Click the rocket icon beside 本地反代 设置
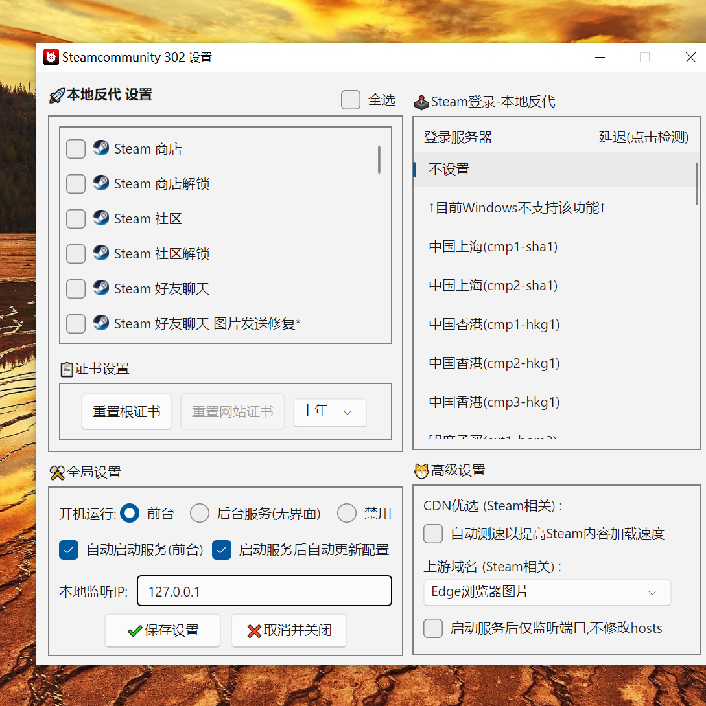Viewport: 706px width, 706px height. pyautogui.click(x=57, y=96)
